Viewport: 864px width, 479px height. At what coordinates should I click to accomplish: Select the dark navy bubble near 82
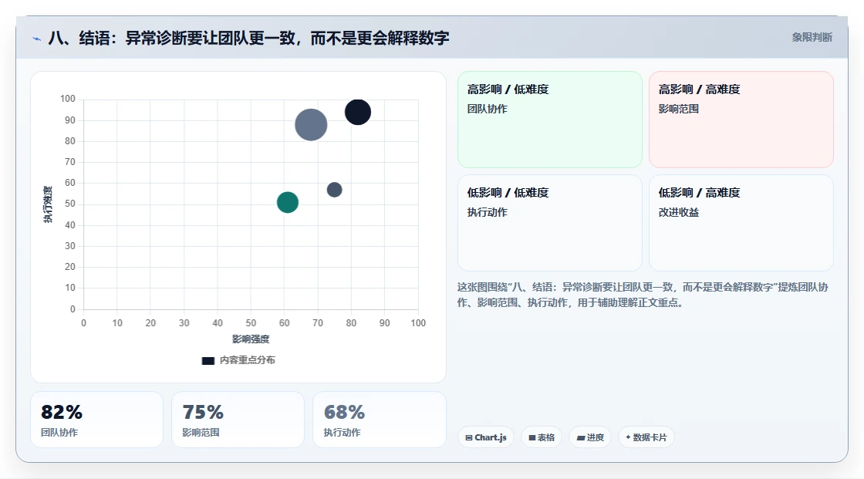click(x=358, y=113)
